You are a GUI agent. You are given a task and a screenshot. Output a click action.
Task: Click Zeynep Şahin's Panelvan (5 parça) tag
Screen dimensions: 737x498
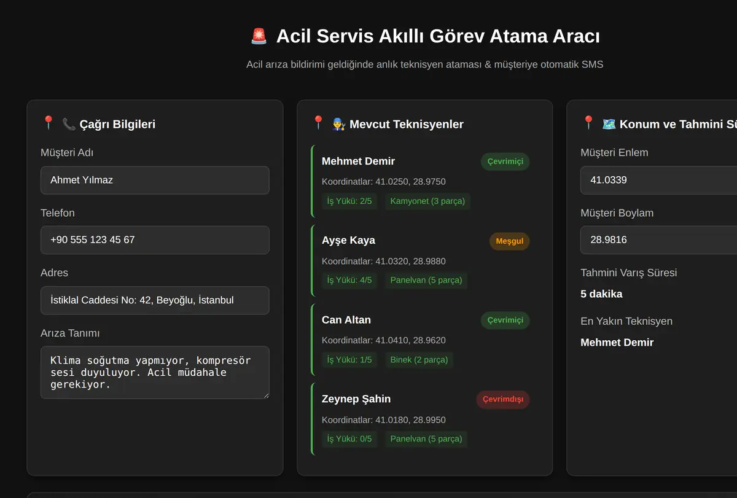[426, 439]
